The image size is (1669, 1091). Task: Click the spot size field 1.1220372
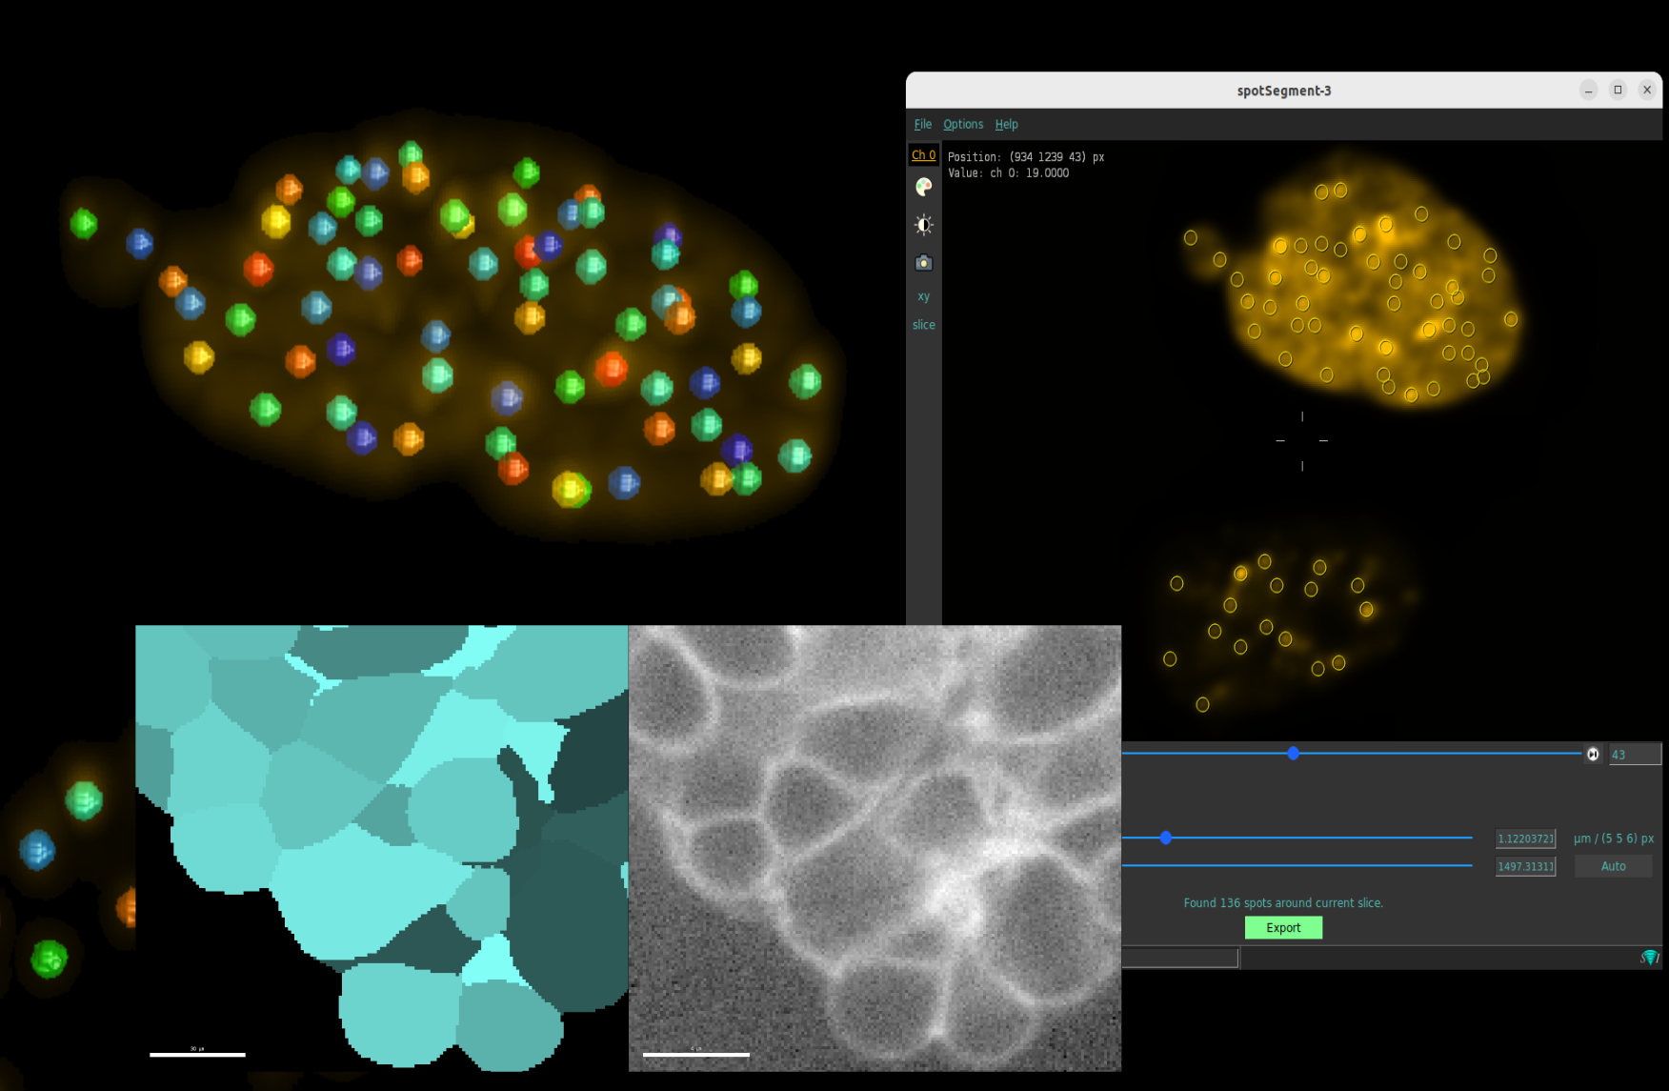(x=1525, y=838)
